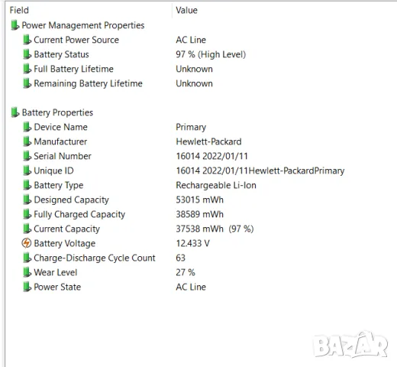Click the lightning bolt Battery Voltage icon
Image resolution: width=397 pixels, height=367 pixels.
[27, 243]
